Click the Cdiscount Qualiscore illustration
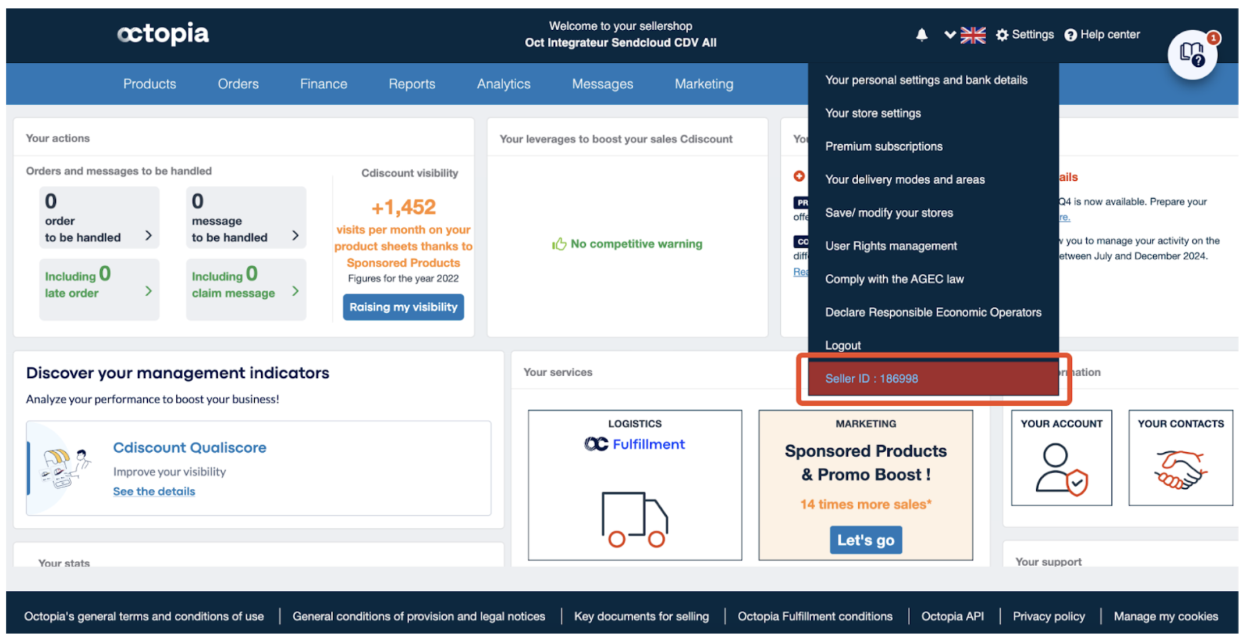The image size is (1244, 644). [x=65, y=468]
